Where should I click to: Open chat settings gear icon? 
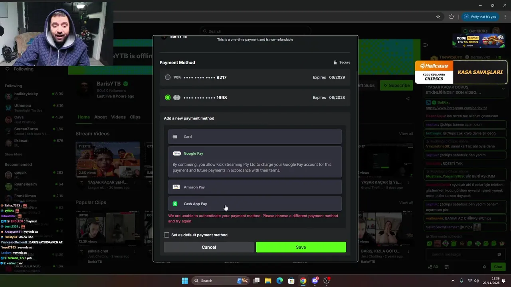(x=484, y=267)
